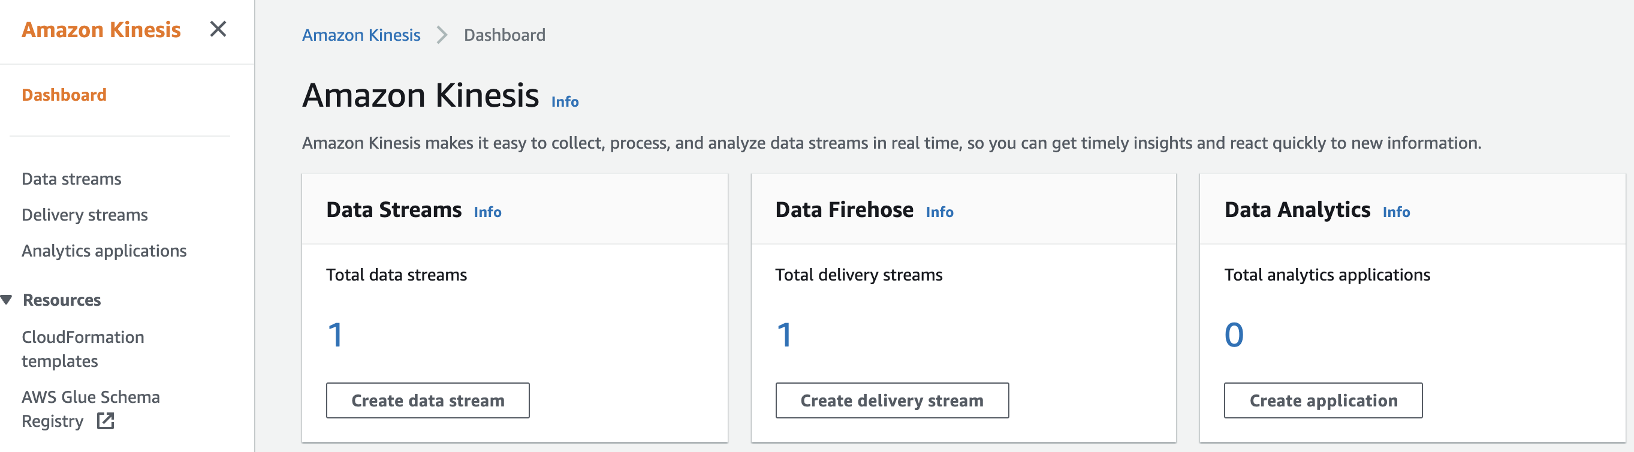
Task: Open Dashboard in the sidebar
Action: point(64,95)
